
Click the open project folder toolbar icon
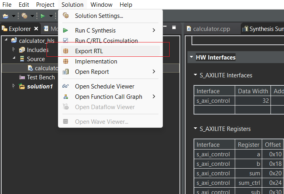(x=6, y=16)
